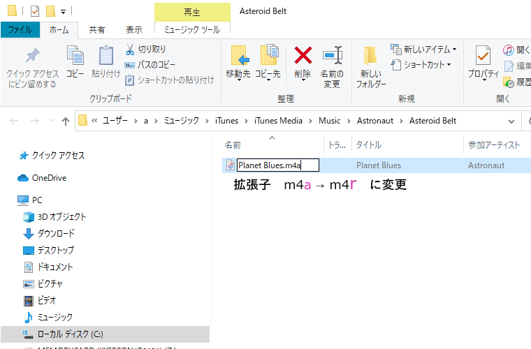The height and width of the screenshot is (349, 531).
Task: Open the Shortcut (ショートカット) dropdown
Action: pos(421,65)
